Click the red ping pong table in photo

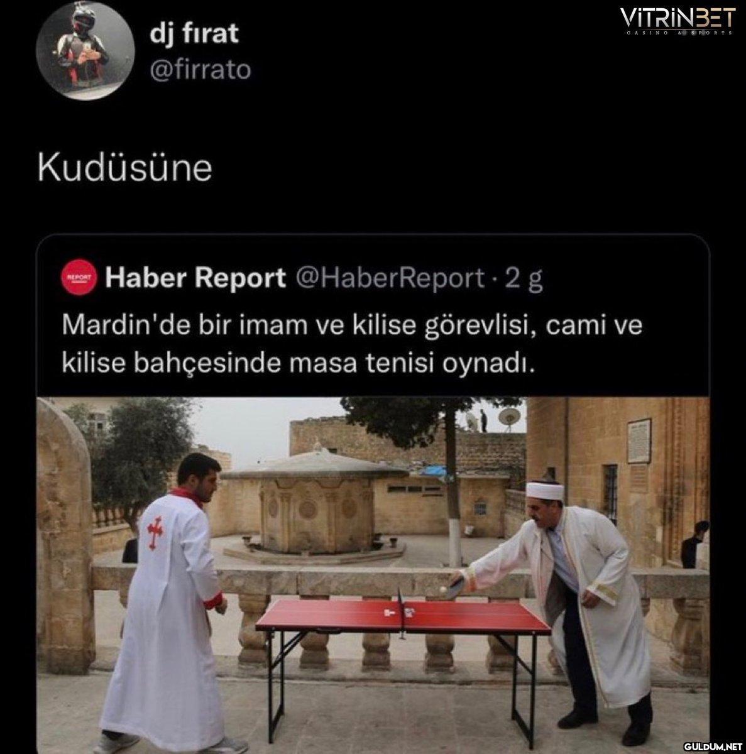pyautogui.click(x=403, y=653)
